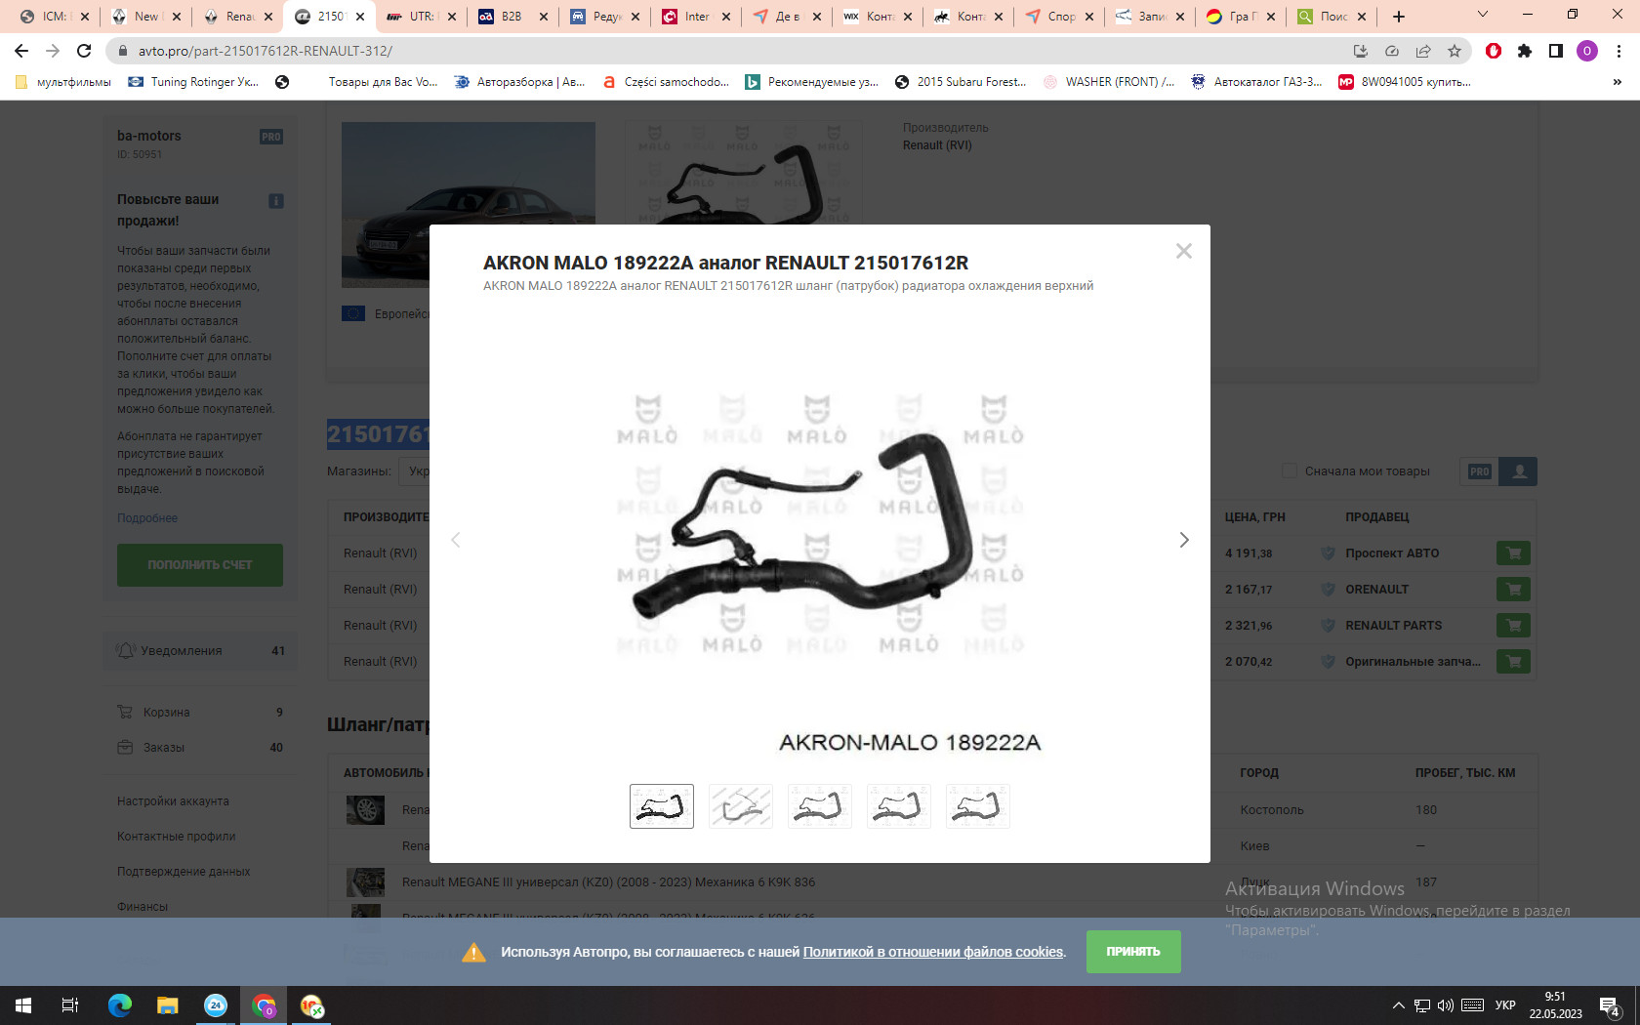Viewport: 1640px width, 1025px height.
Task: Enable 'Сначала мои товары' checkbox
Action: click(x=1290, y=471)
